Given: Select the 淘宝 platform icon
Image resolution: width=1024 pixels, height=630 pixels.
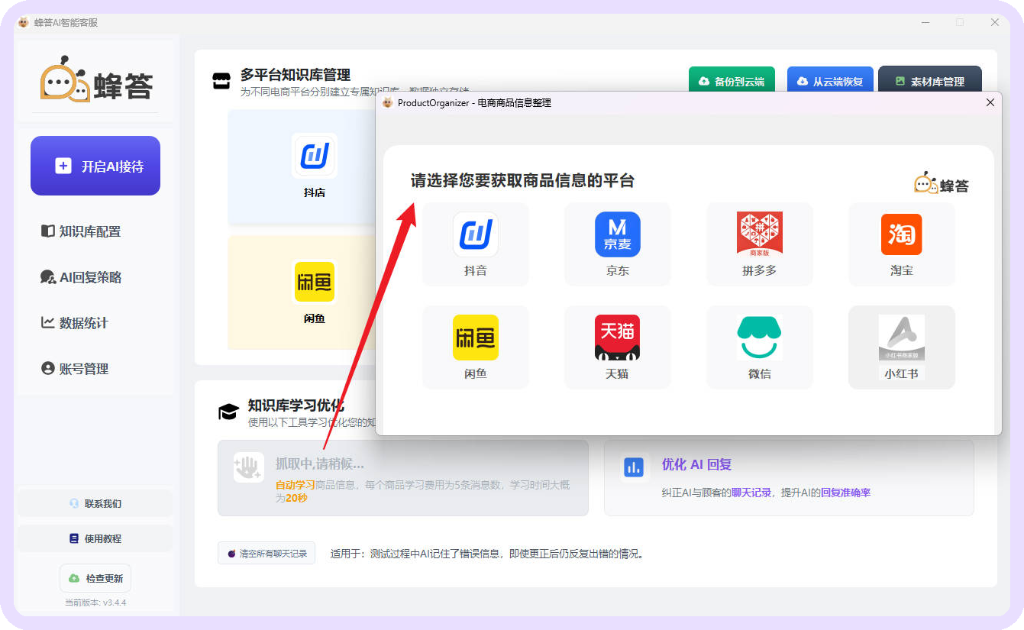Looking at the screenshot, I should [x=901, y=235].
